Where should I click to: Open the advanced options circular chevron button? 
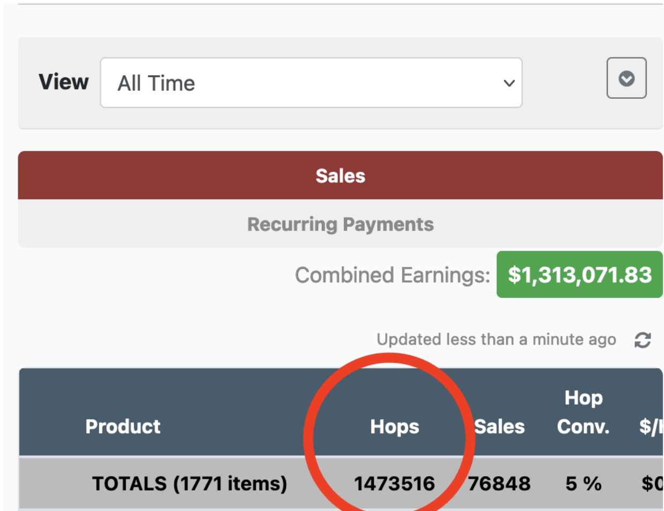[626, 78]
